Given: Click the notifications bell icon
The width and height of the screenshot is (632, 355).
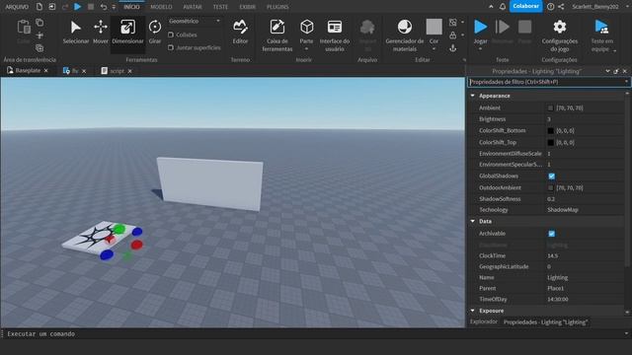Looking at the screenshot, I should (503, 7).
